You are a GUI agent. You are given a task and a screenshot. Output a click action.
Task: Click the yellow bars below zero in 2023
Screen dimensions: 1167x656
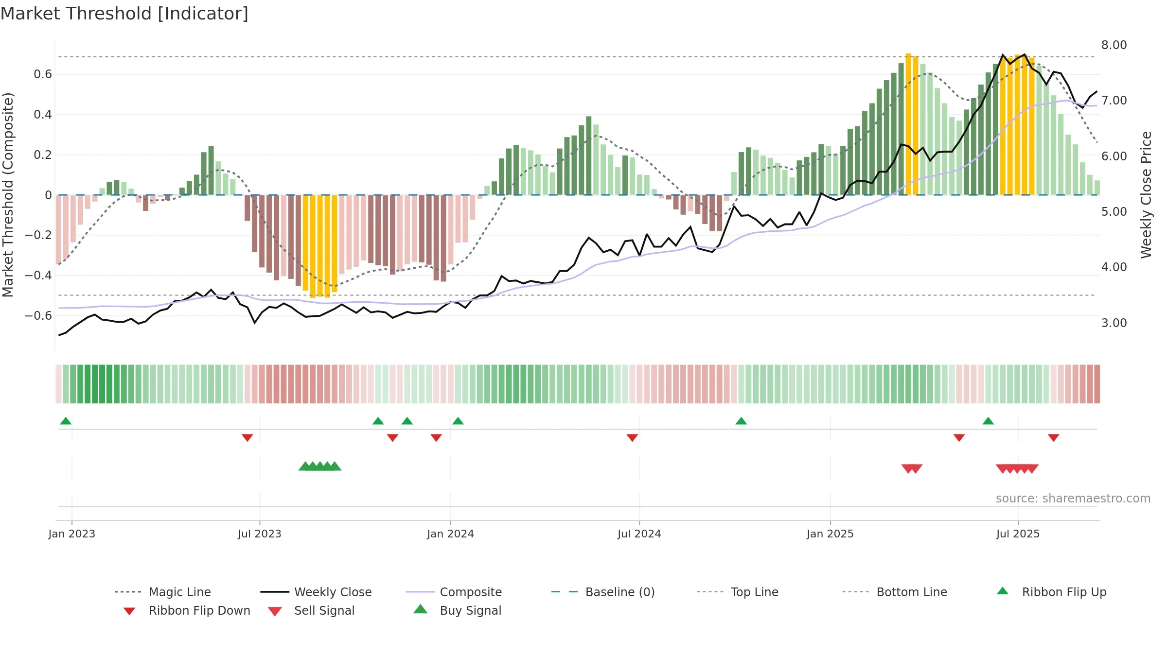320,246
